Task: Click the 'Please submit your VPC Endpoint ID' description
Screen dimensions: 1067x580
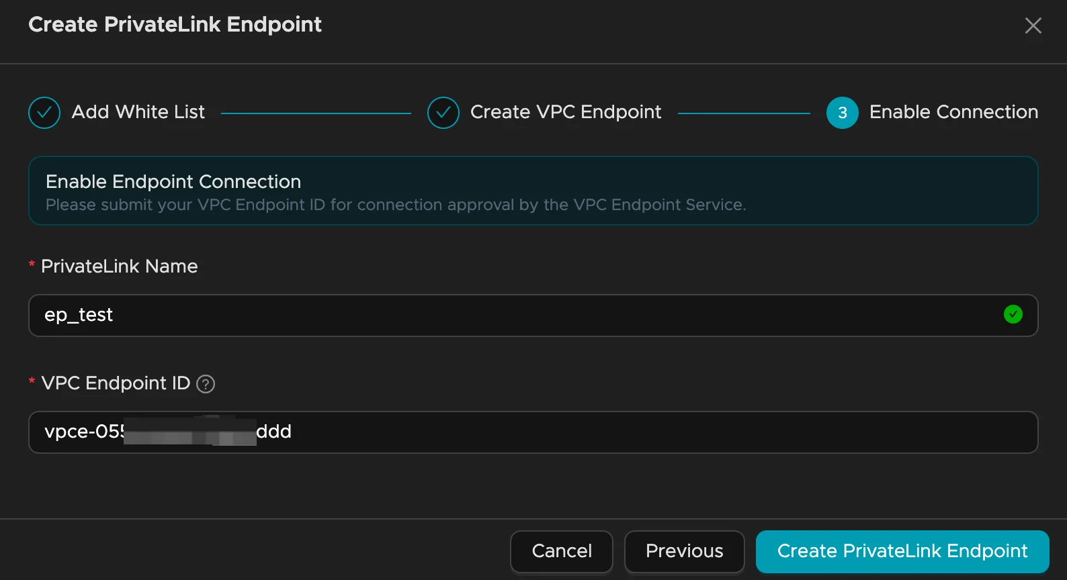Action: click(395, 205)
